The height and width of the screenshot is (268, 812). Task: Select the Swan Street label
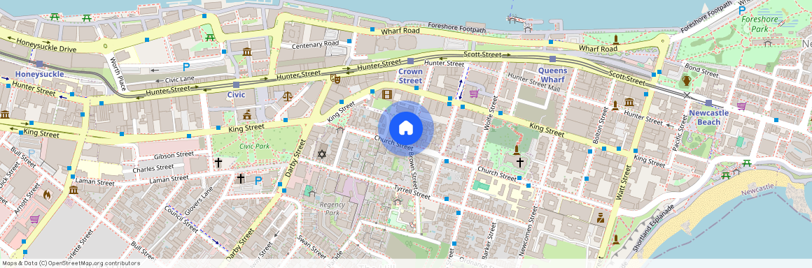pos(311,247)
